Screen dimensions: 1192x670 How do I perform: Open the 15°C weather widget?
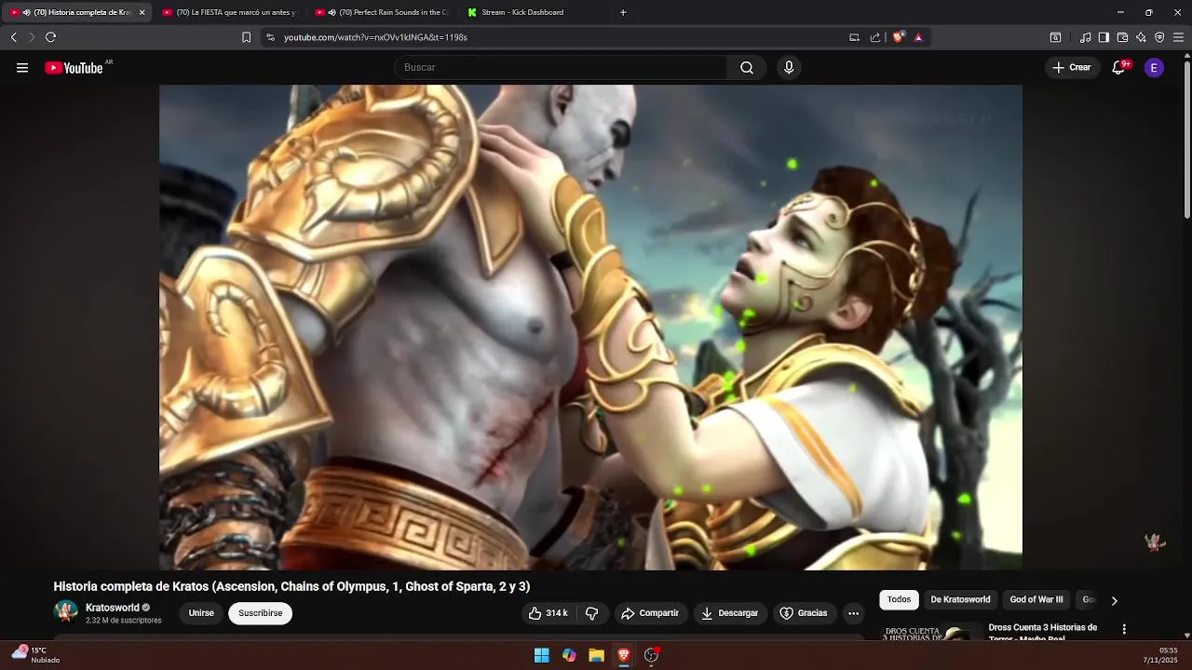point(37,655)
